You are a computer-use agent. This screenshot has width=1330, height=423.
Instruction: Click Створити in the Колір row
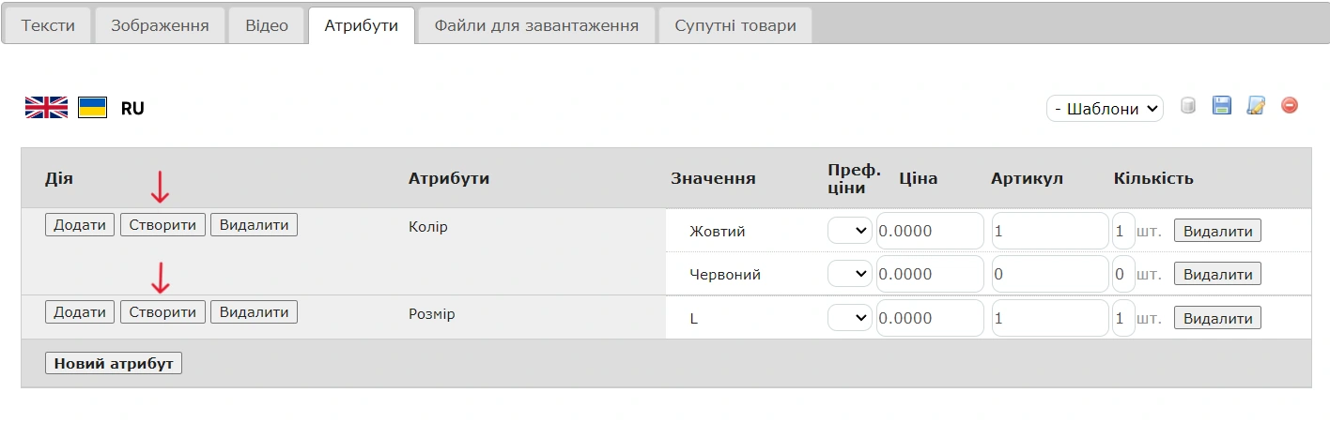[162, 225]
